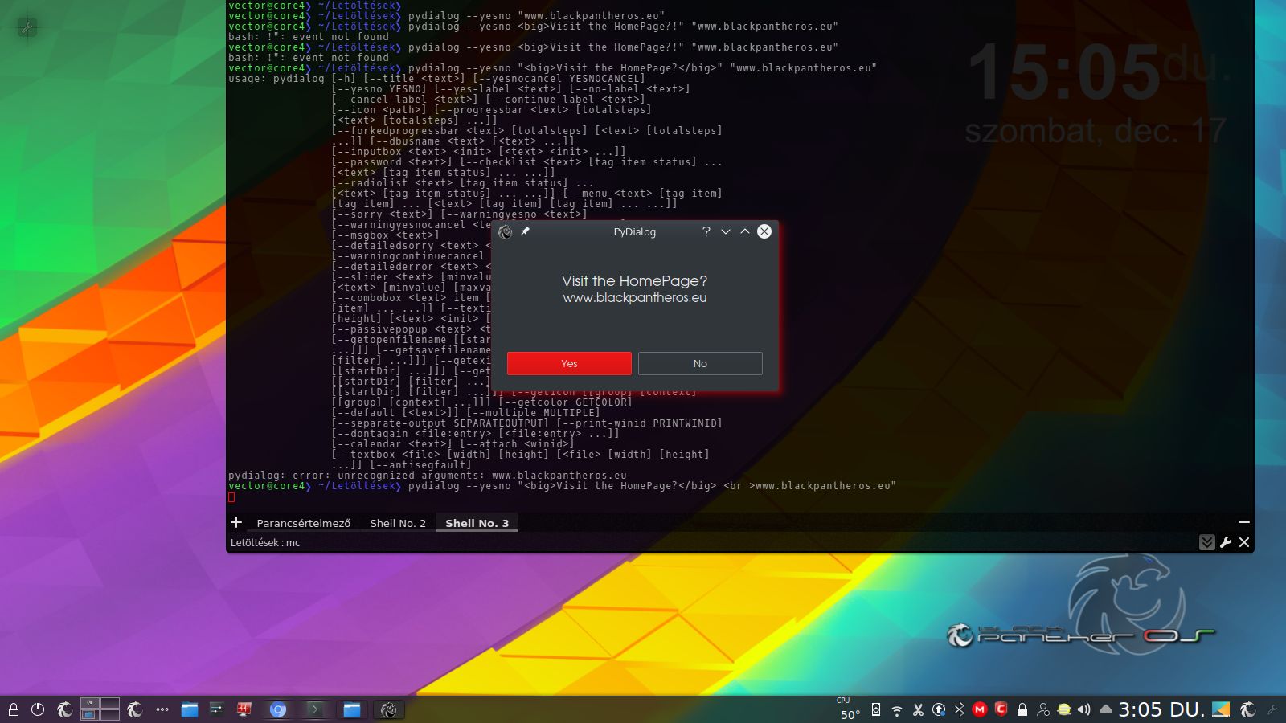Click Yes in the PyDialog prompt
The image size is (1286, 723).
coord(569,363)
